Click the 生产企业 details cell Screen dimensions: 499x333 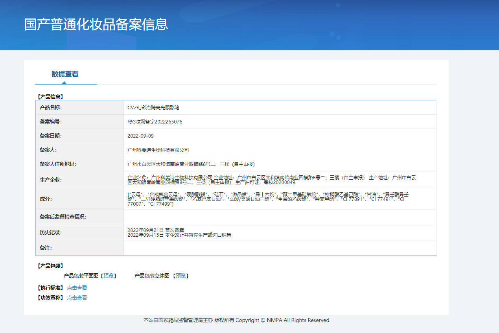coord(280,180)
